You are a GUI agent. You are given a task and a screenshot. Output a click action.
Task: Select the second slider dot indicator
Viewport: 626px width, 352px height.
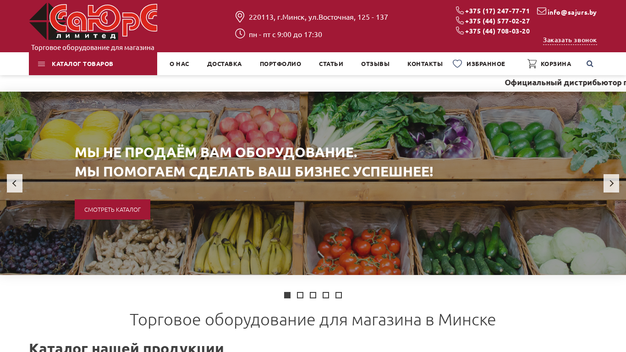coord(300,295)
